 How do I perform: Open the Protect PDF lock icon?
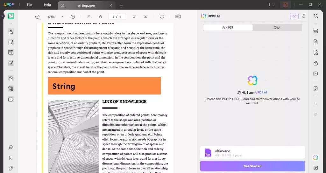pos(315,52)
